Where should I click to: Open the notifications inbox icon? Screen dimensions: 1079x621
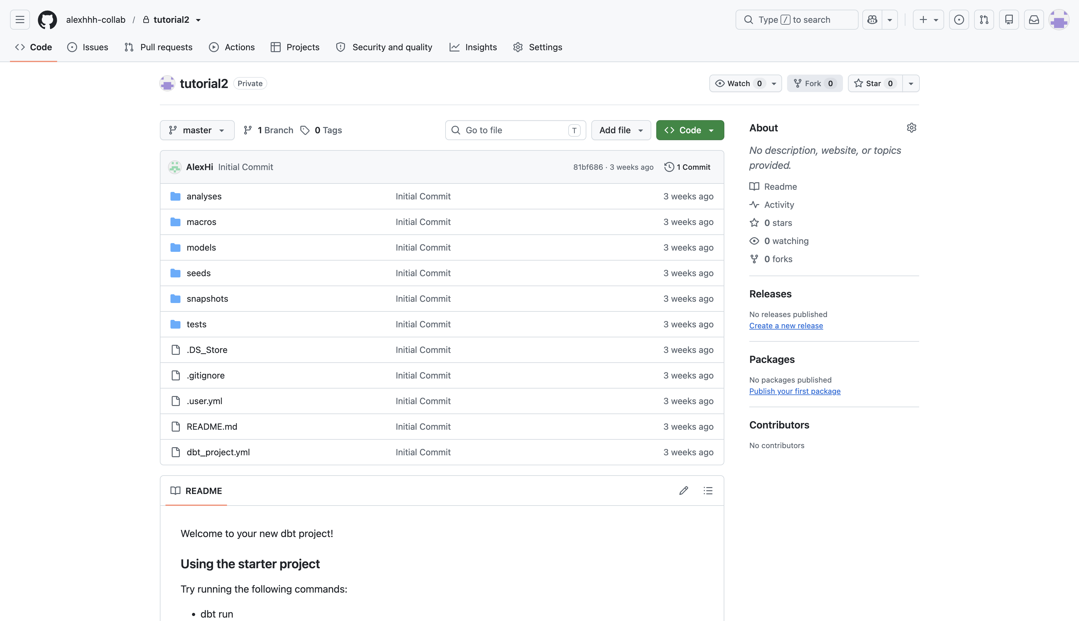[x=1034, y=20]
